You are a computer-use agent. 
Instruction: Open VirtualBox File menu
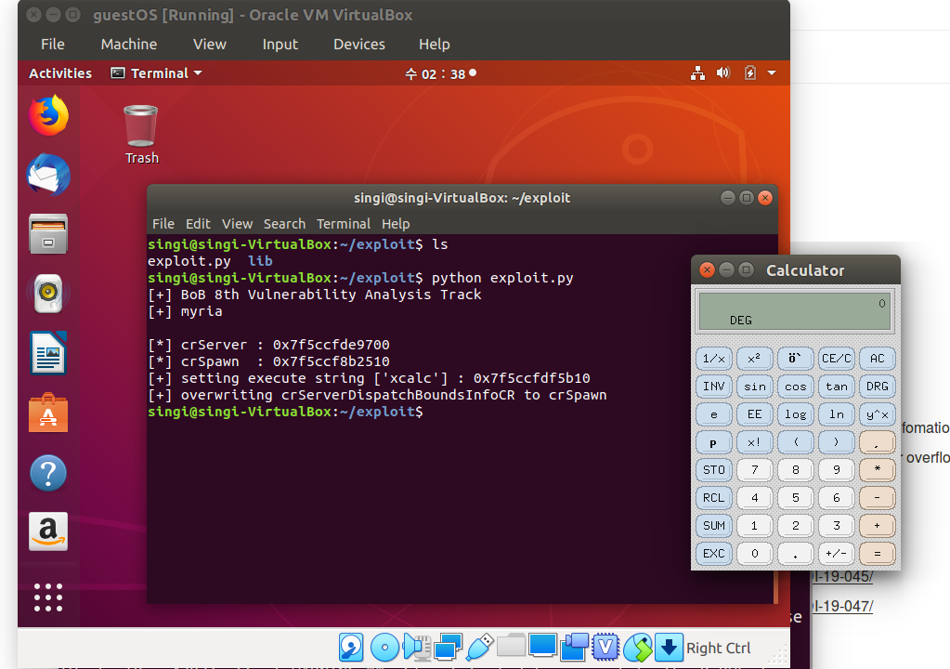(x=53, y=45)
